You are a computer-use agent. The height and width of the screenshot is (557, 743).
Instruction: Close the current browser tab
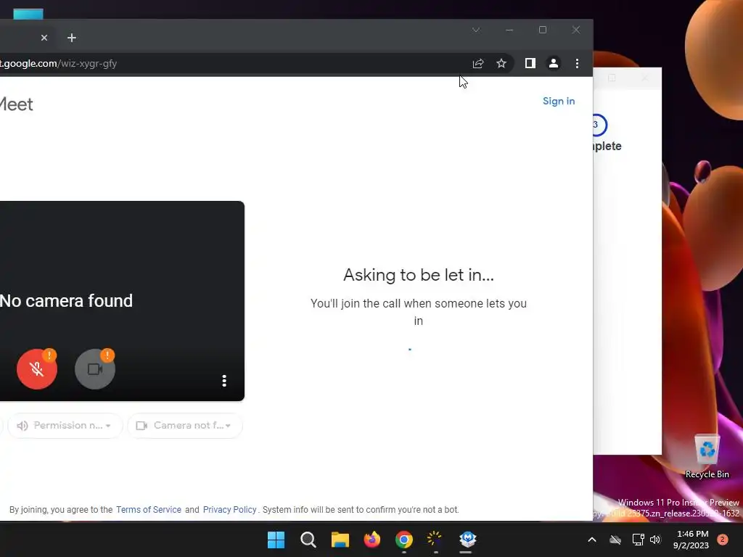pos(44,38)
